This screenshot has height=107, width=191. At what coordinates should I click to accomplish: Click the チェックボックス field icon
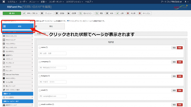[4, 47]
